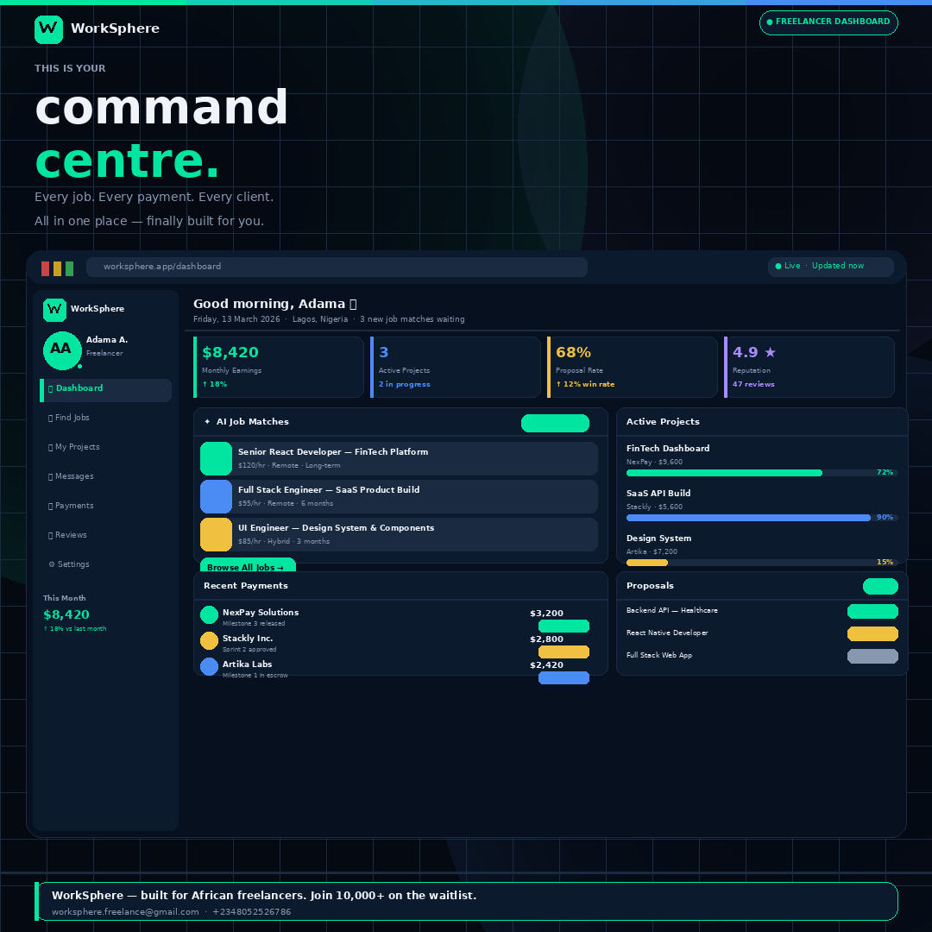
Task: Click the Artika Labs blue avatar circle
Action: (209, 667)
